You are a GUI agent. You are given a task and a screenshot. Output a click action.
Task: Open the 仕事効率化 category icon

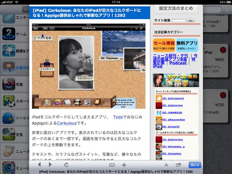pos(9,67)
